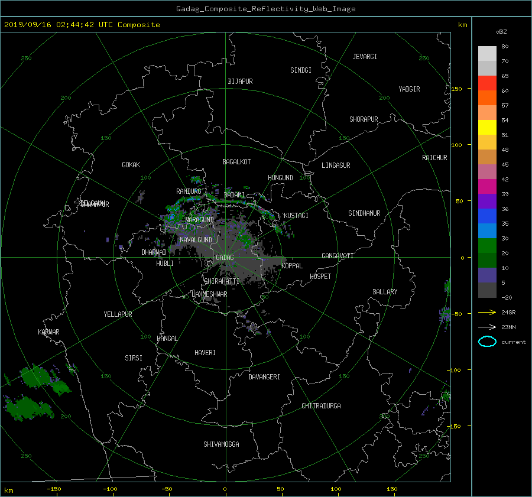Pick the blue swatch between 36 and 35 dBZ
Image resolution: width=532 pixels, height=497 pixels.
pyautogui.click(x=487, y=216)
